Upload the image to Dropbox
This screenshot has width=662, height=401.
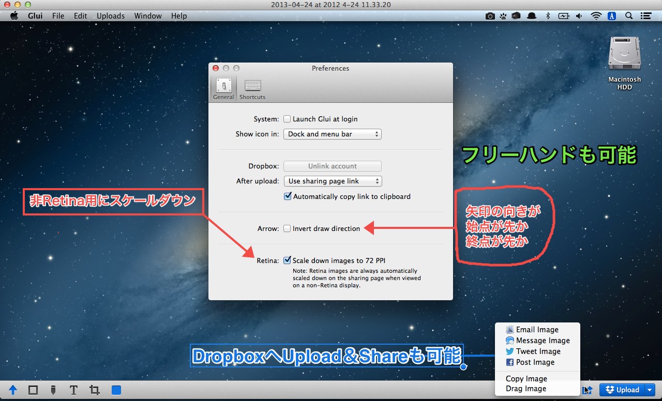point(622,390)
